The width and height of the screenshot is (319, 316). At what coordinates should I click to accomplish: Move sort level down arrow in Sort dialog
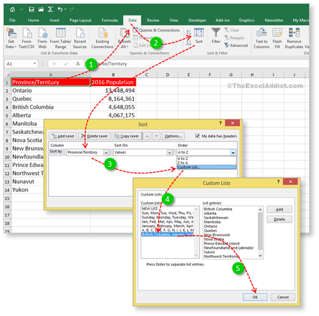(x=156, y=136)
